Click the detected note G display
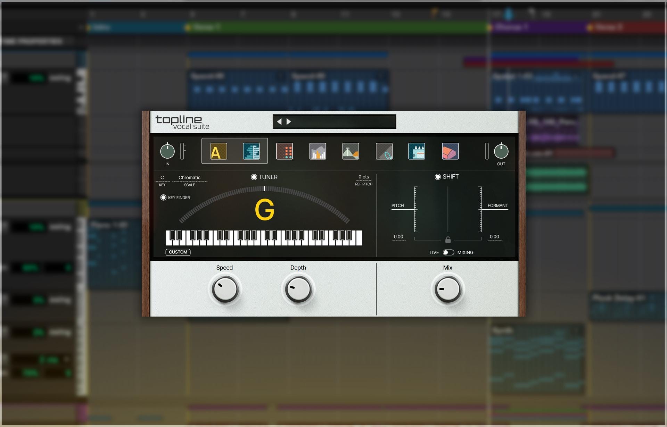This screenshot has width=667, height=427. coord(265,210)
